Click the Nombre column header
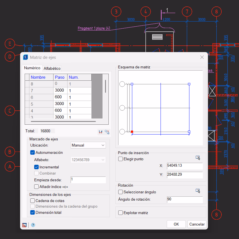239x239 pixels. click(x=41, y=77)
